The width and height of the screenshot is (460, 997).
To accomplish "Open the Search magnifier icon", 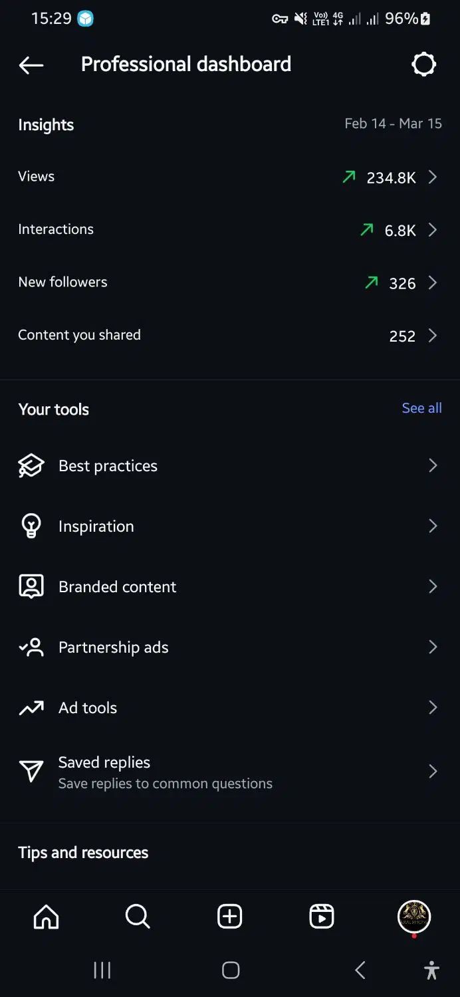I will 138,917.
